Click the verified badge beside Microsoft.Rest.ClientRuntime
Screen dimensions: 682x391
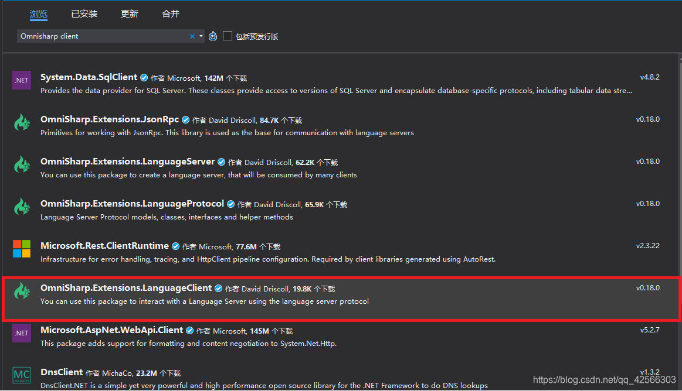[x=175, y=246]
